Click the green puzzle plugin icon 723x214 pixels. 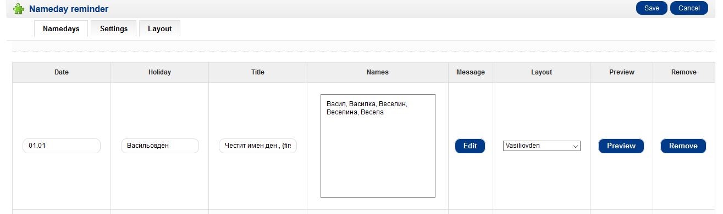[x=19, y=9]
